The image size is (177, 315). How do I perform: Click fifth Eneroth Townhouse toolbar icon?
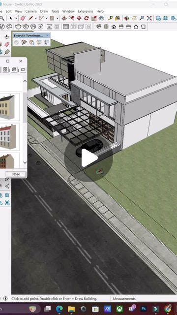pos(47,42)
